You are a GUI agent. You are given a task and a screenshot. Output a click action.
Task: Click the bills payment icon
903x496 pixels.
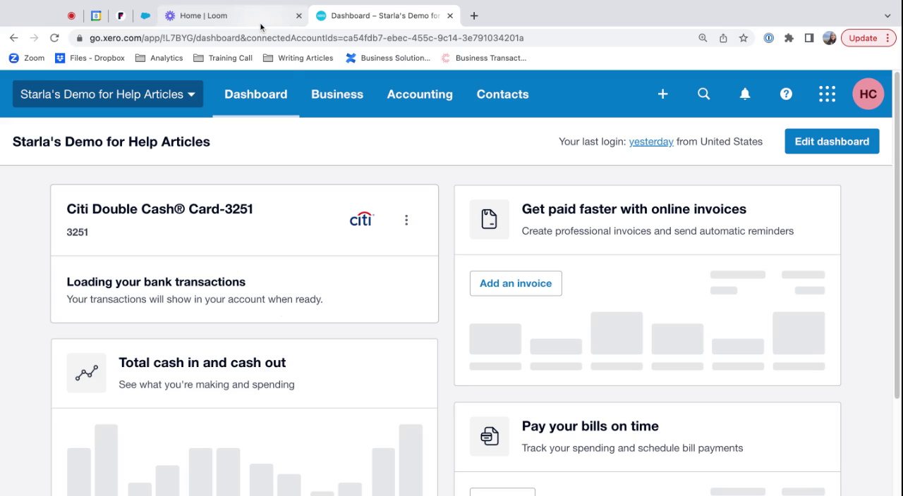click(x=490, y=436)
